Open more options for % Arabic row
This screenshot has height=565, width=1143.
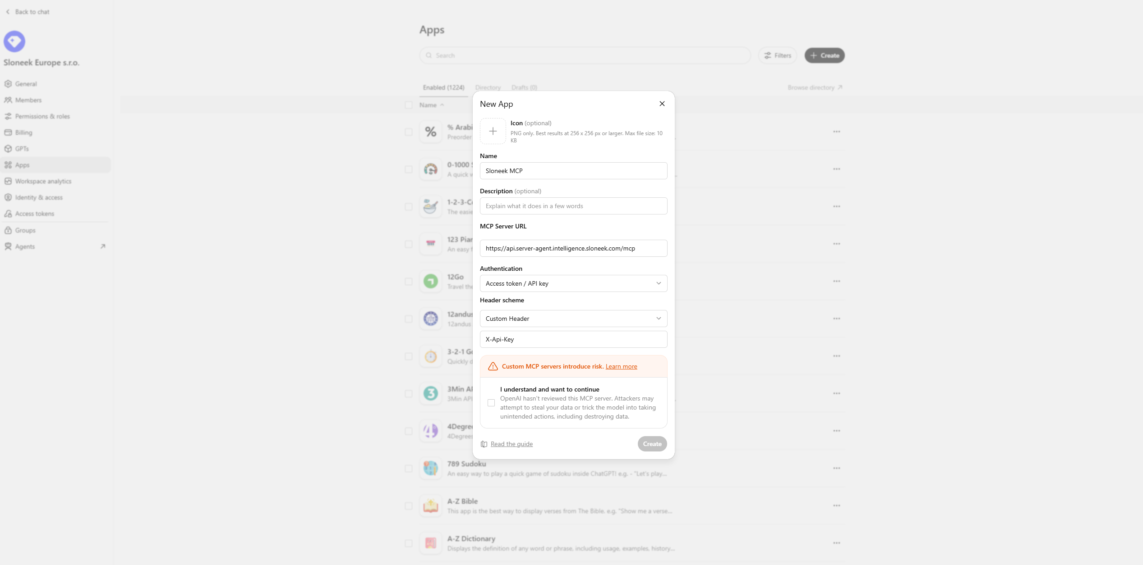click(x=837, y=132)
